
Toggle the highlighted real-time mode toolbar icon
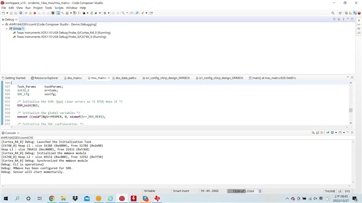[x=58, y=13]
